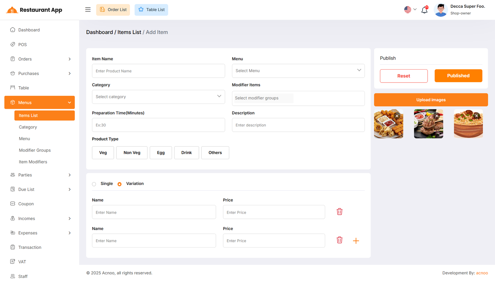Select the Single radio option
The width and height of the screenshot is (495, 281).
pyautogui.click(x=94, y=184)
